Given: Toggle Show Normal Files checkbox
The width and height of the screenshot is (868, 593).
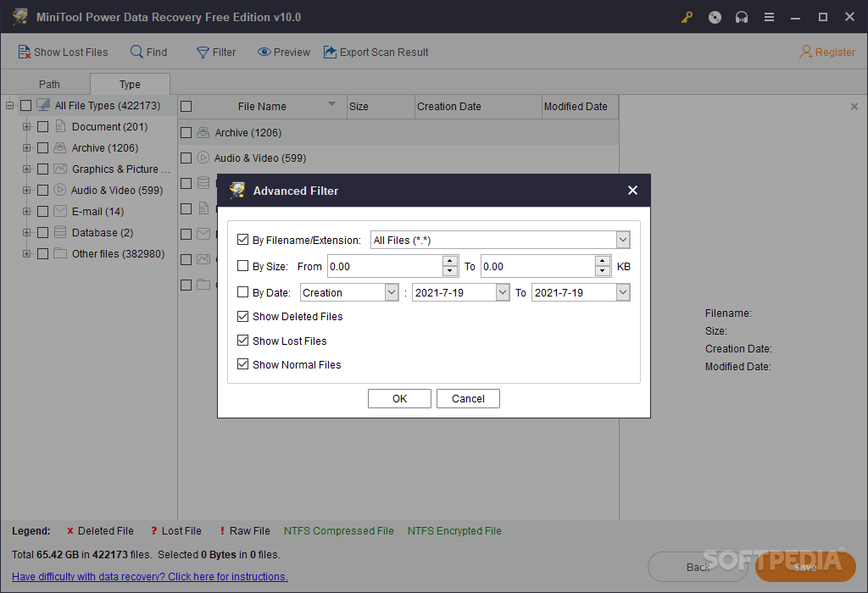Looking at the screenshot, I should pos(242,364).
